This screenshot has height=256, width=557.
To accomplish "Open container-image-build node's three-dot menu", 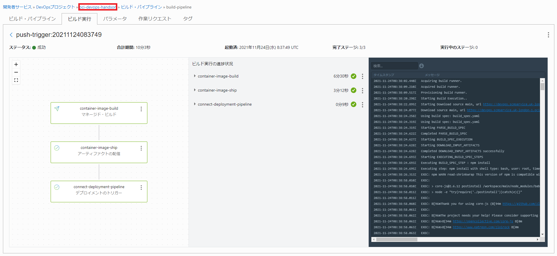I will 141,109.
